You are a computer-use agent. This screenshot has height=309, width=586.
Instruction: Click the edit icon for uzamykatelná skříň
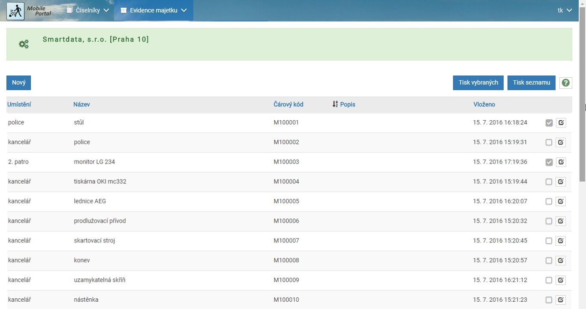(x=561, y=280)
